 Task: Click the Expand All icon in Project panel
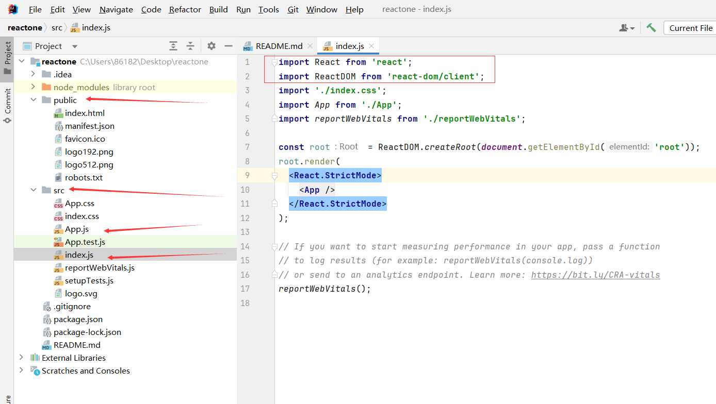coord(173,46)
